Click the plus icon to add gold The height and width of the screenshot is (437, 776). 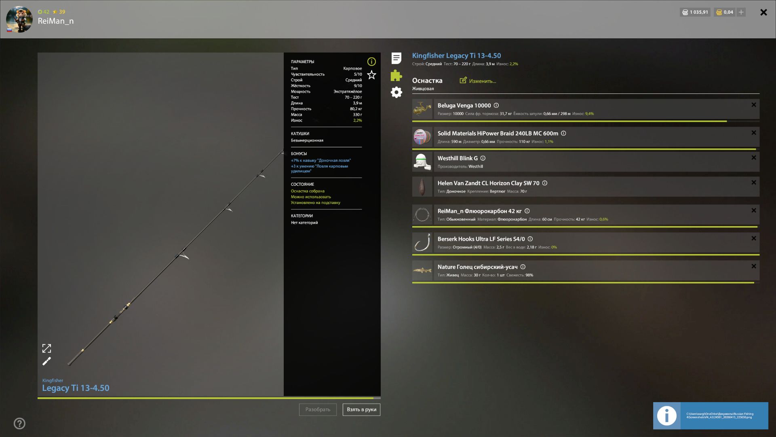pos(741,12)
